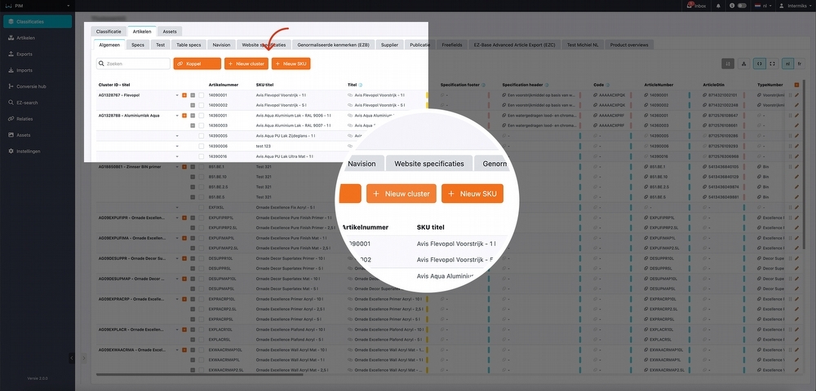
Task: Click the Nieuw cluster button
Action: (x=246, y=63)
